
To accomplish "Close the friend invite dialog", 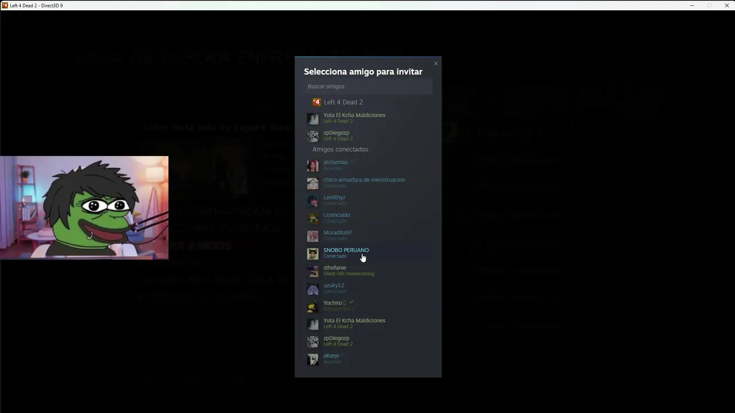I will 436,64.
